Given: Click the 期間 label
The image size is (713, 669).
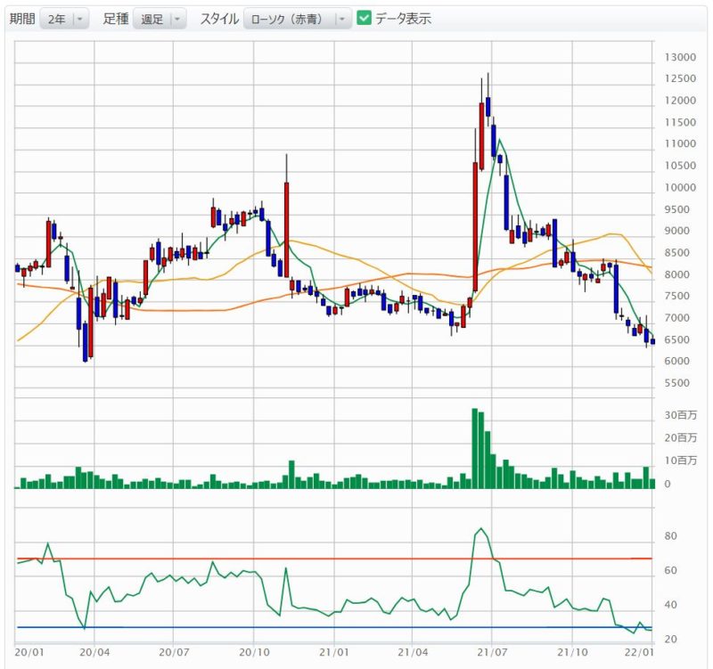Looking at the screenshot, I should pyautogui.click(x=22, y=19).
